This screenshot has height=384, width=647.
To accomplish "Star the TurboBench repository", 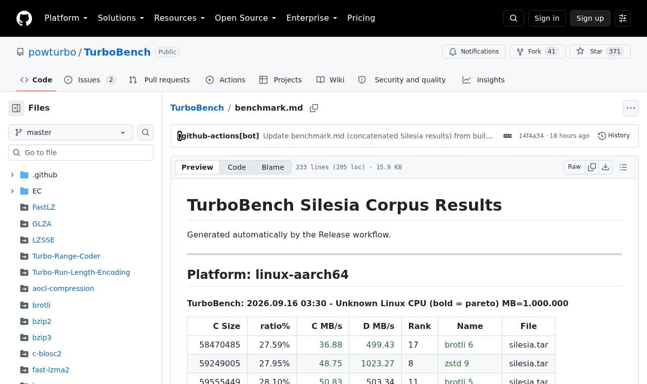I will point(600,52).
